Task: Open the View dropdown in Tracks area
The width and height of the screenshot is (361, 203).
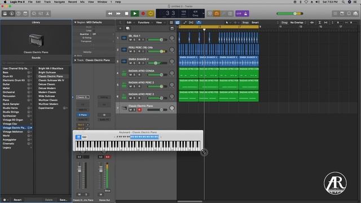Action: 160,23
